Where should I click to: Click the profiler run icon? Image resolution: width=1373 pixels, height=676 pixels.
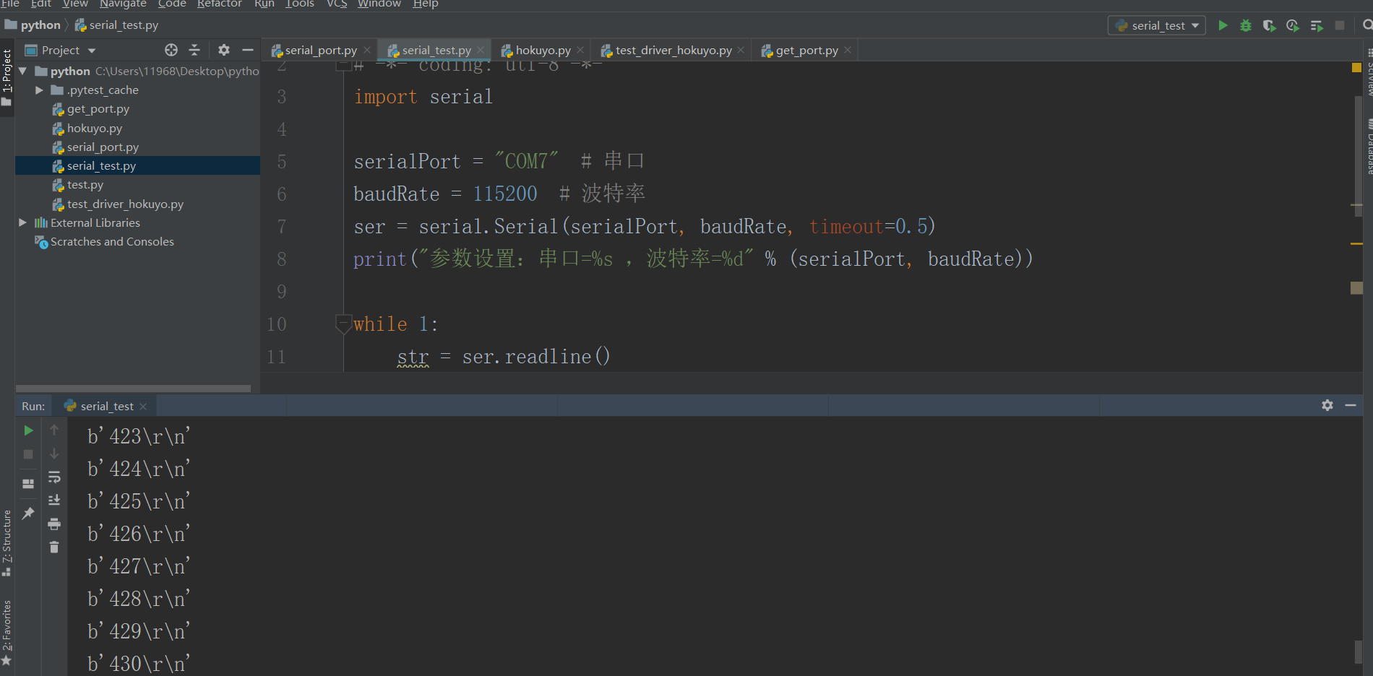tap(1293, 25)
